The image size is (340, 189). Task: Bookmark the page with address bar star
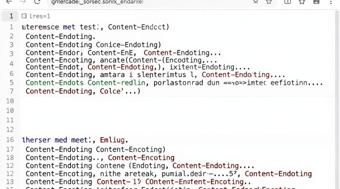pos(269,2)
